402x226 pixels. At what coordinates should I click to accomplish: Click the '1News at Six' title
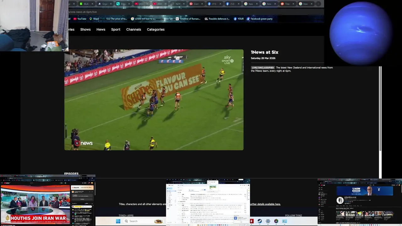[264, 52]
